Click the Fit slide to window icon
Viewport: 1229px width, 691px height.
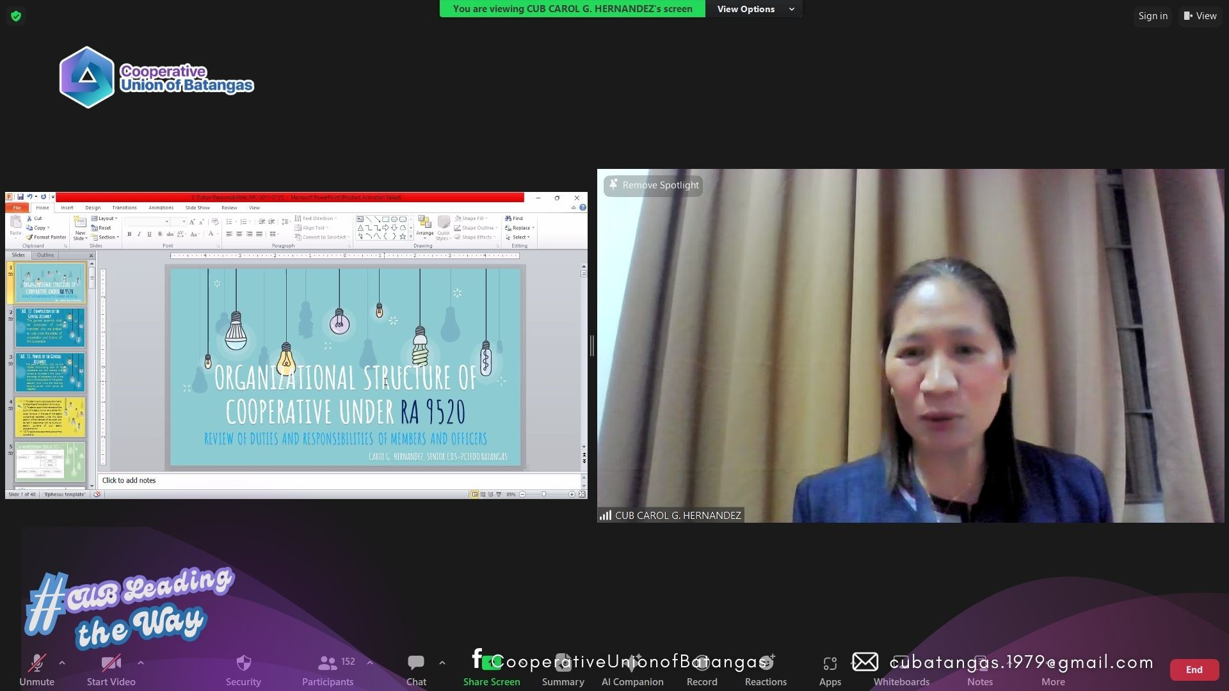582,494
